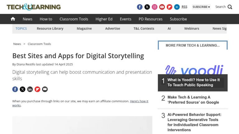Open the LinkedIn icon in header
The image size is (239, 134).
point(177,7)
